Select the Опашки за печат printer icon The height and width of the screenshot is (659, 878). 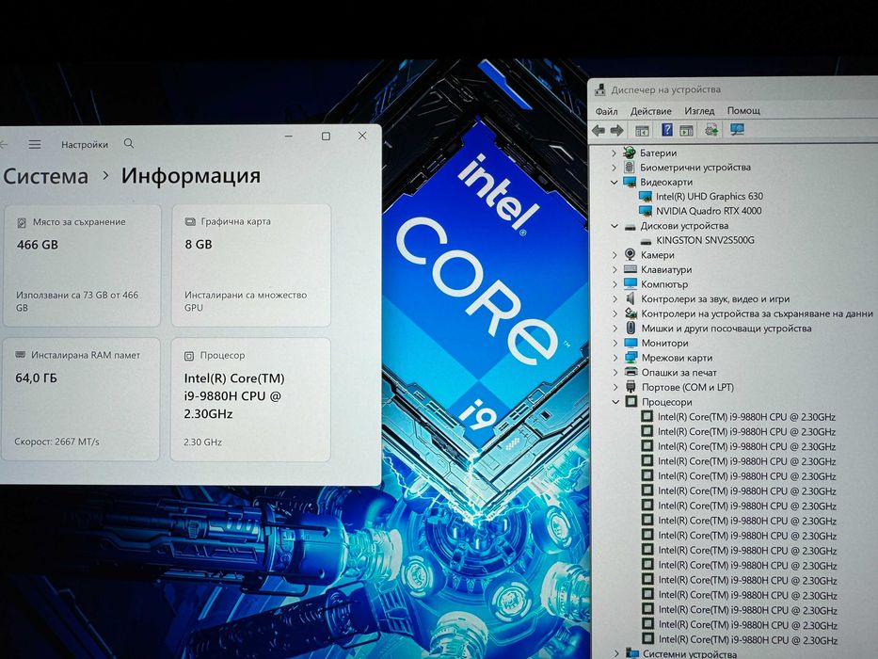point(631,372)
